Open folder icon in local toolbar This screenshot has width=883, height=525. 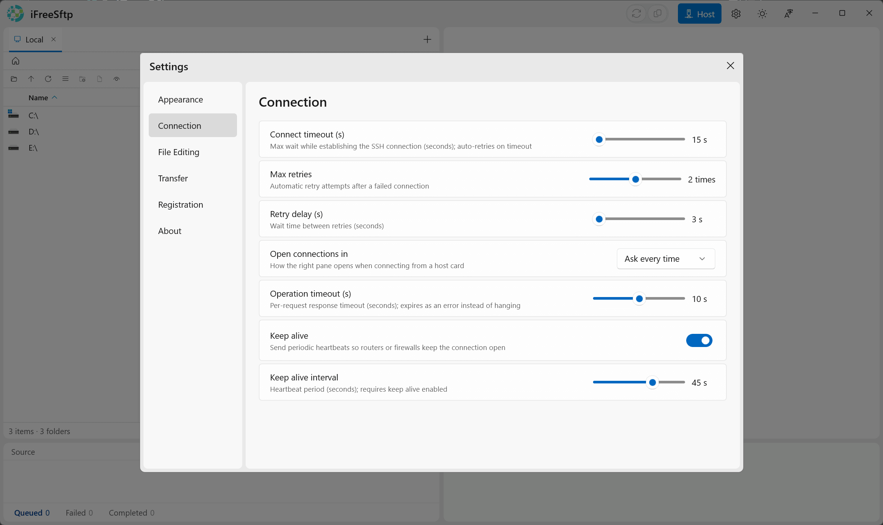14,79
